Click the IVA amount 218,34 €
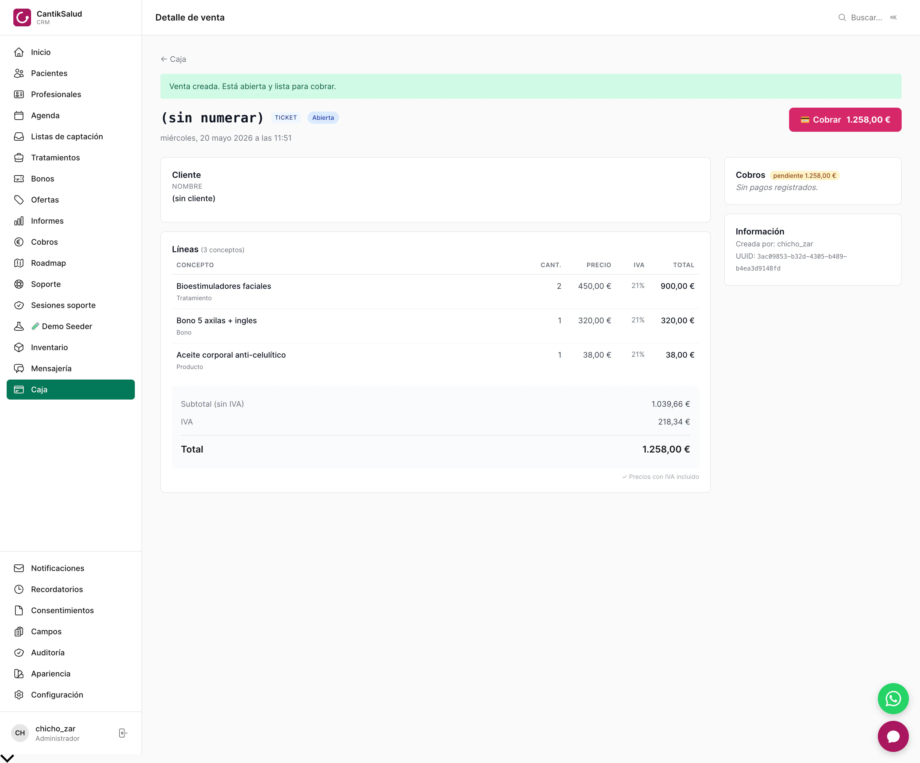Screen dimensions: 920x763 pyautogui.click(x=674, y=422)
